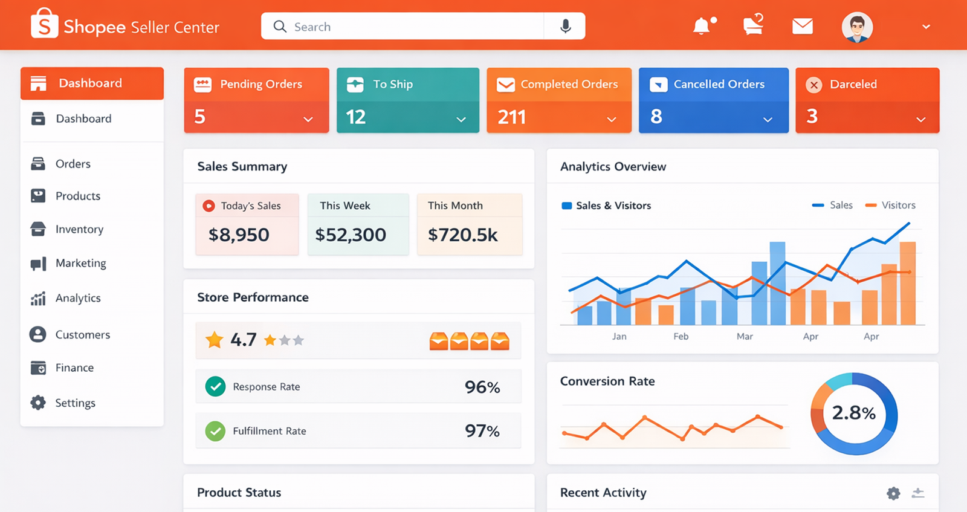Viewport: 967px width, 512px height.
Task: Click the To Ship orders card
Action: tap(407, 100)
